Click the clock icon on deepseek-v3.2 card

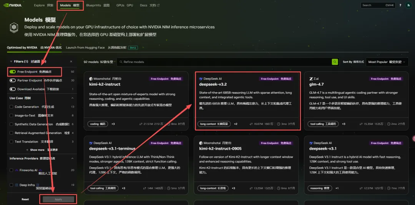279,124
